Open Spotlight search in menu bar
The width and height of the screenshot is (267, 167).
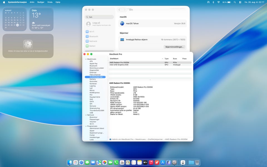(x=235, y=2)
